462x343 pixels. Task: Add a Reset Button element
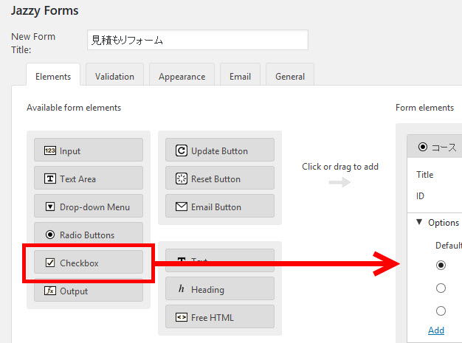pyautogui.click(x=220, y=178)
